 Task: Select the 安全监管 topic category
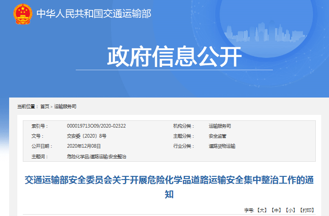217,136
